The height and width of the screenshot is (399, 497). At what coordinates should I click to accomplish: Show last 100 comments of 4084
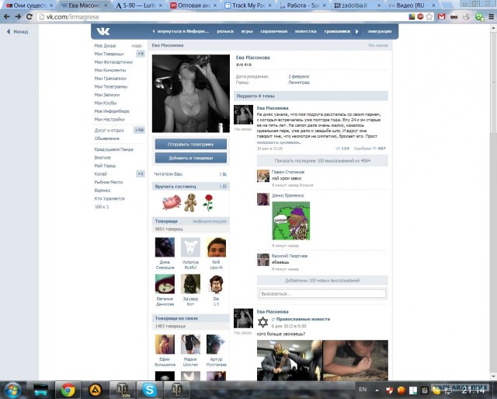[x=321, y=159]
